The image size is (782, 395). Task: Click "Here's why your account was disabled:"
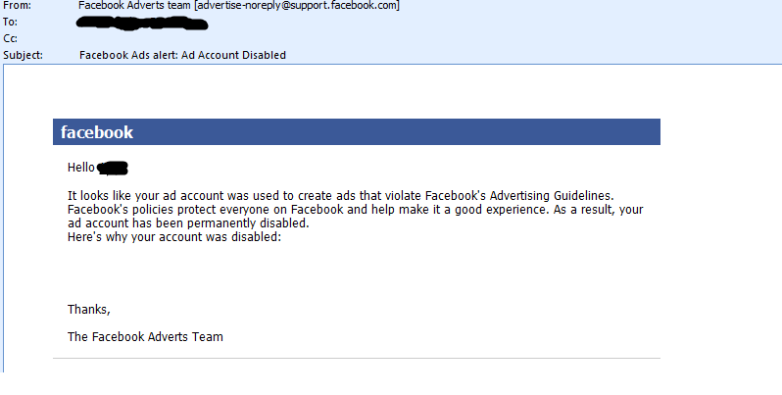click(x=174, y=237)
